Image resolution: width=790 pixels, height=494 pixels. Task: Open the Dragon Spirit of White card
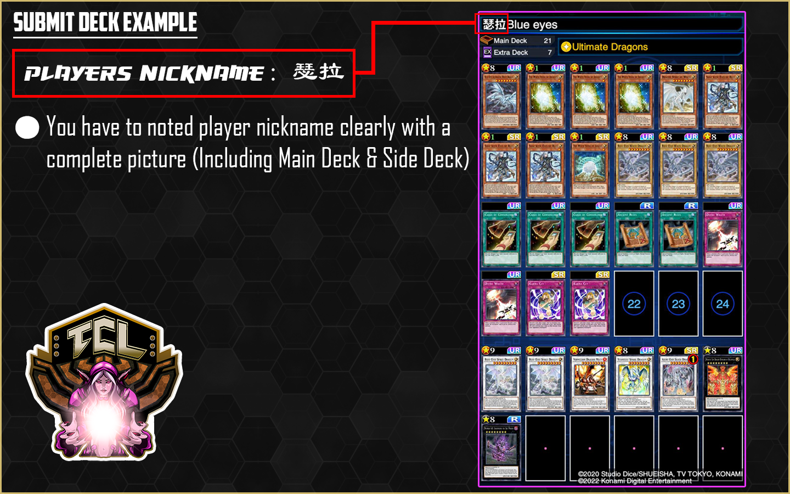(678, 97)
